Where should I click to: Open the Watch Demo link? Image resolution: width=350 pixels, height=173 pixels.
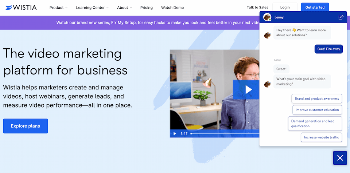172,8
